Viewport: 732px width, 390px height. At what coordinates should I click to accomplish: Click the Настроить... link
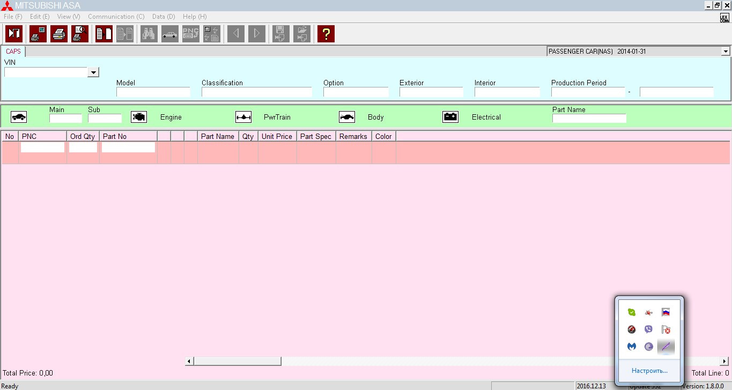pos(649,371)
